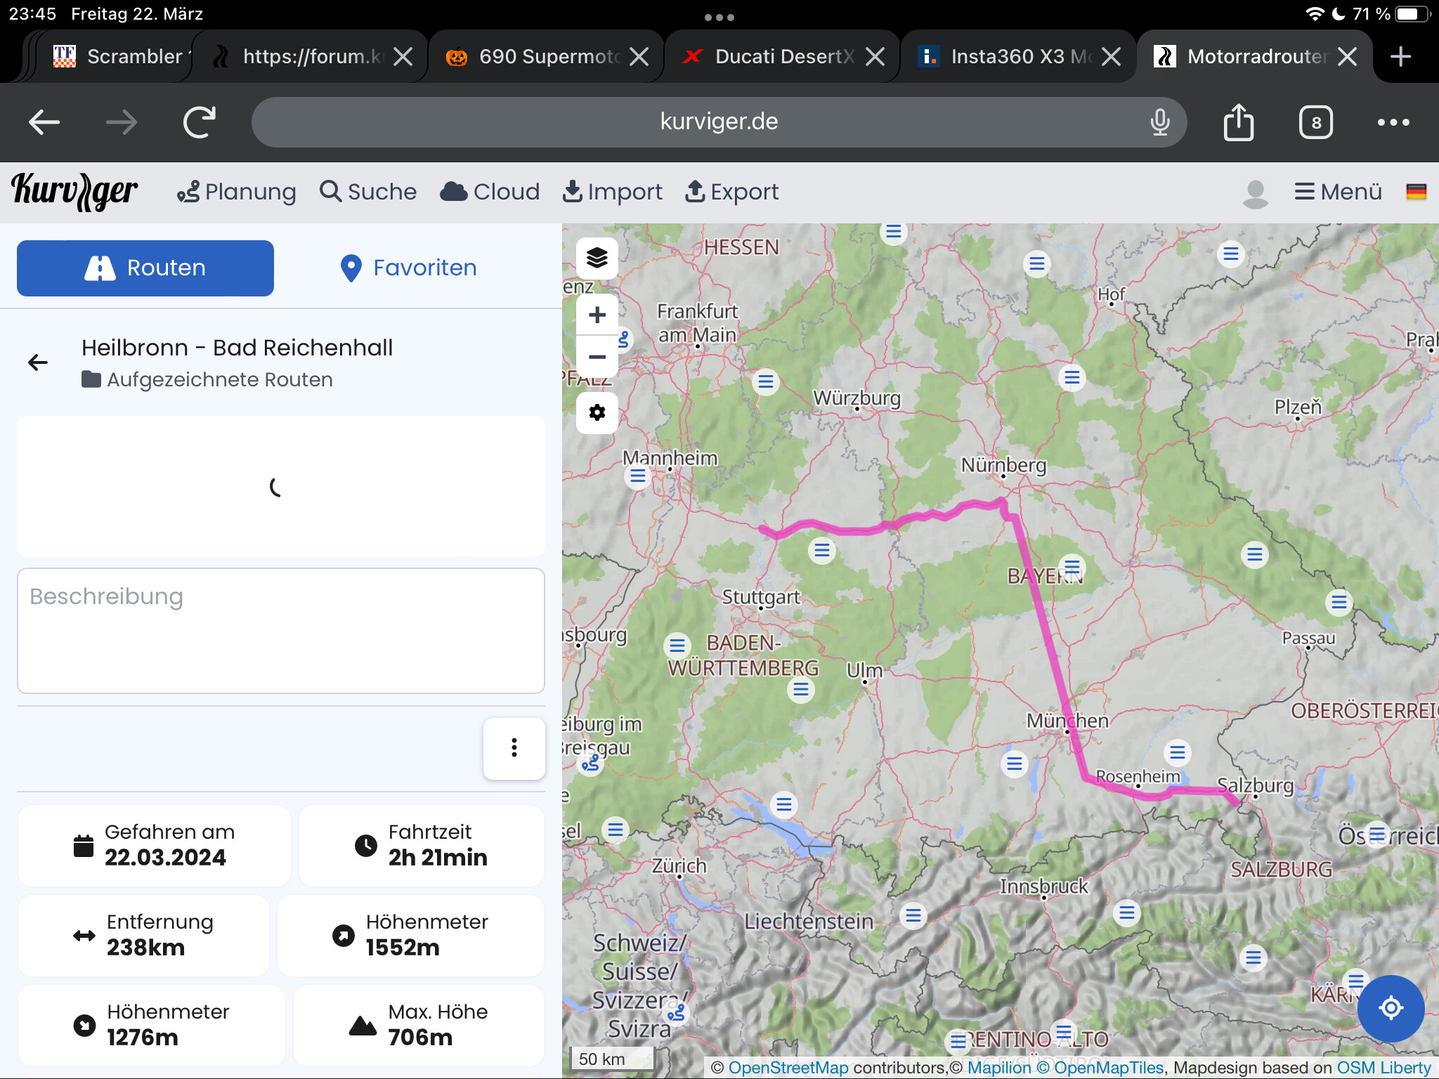Go back from Heilbronn - Bad Reichenhall route

(38, 362)
